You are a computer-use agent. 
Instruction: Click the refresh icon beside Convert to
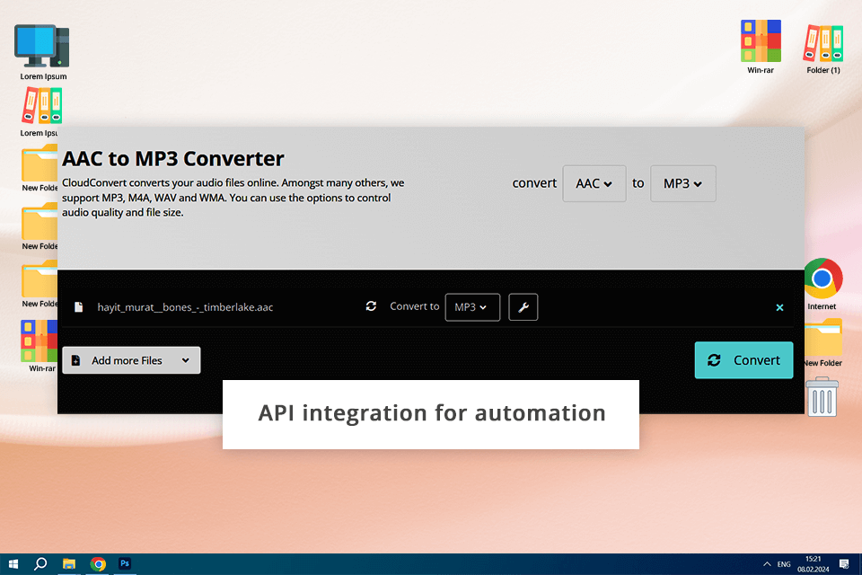pyautogui.click(x=371, y=306)
